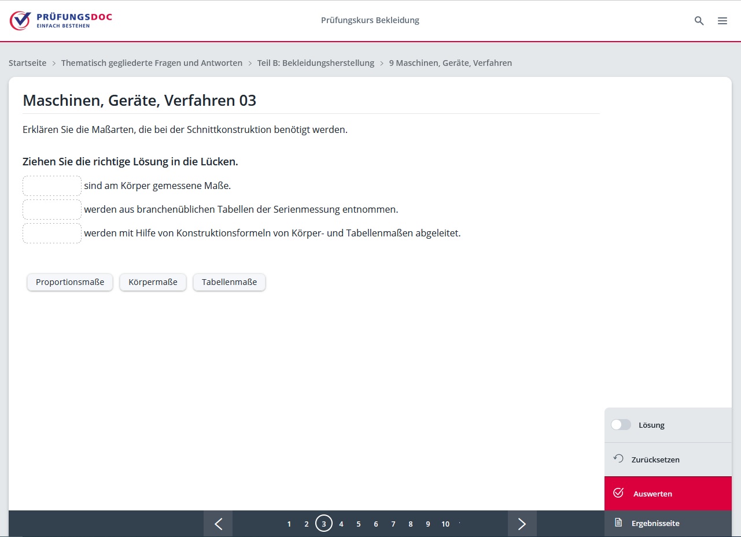Open '9 Maschinen, Geräte, Verfahren' breadcrumb

click(450, 63)
